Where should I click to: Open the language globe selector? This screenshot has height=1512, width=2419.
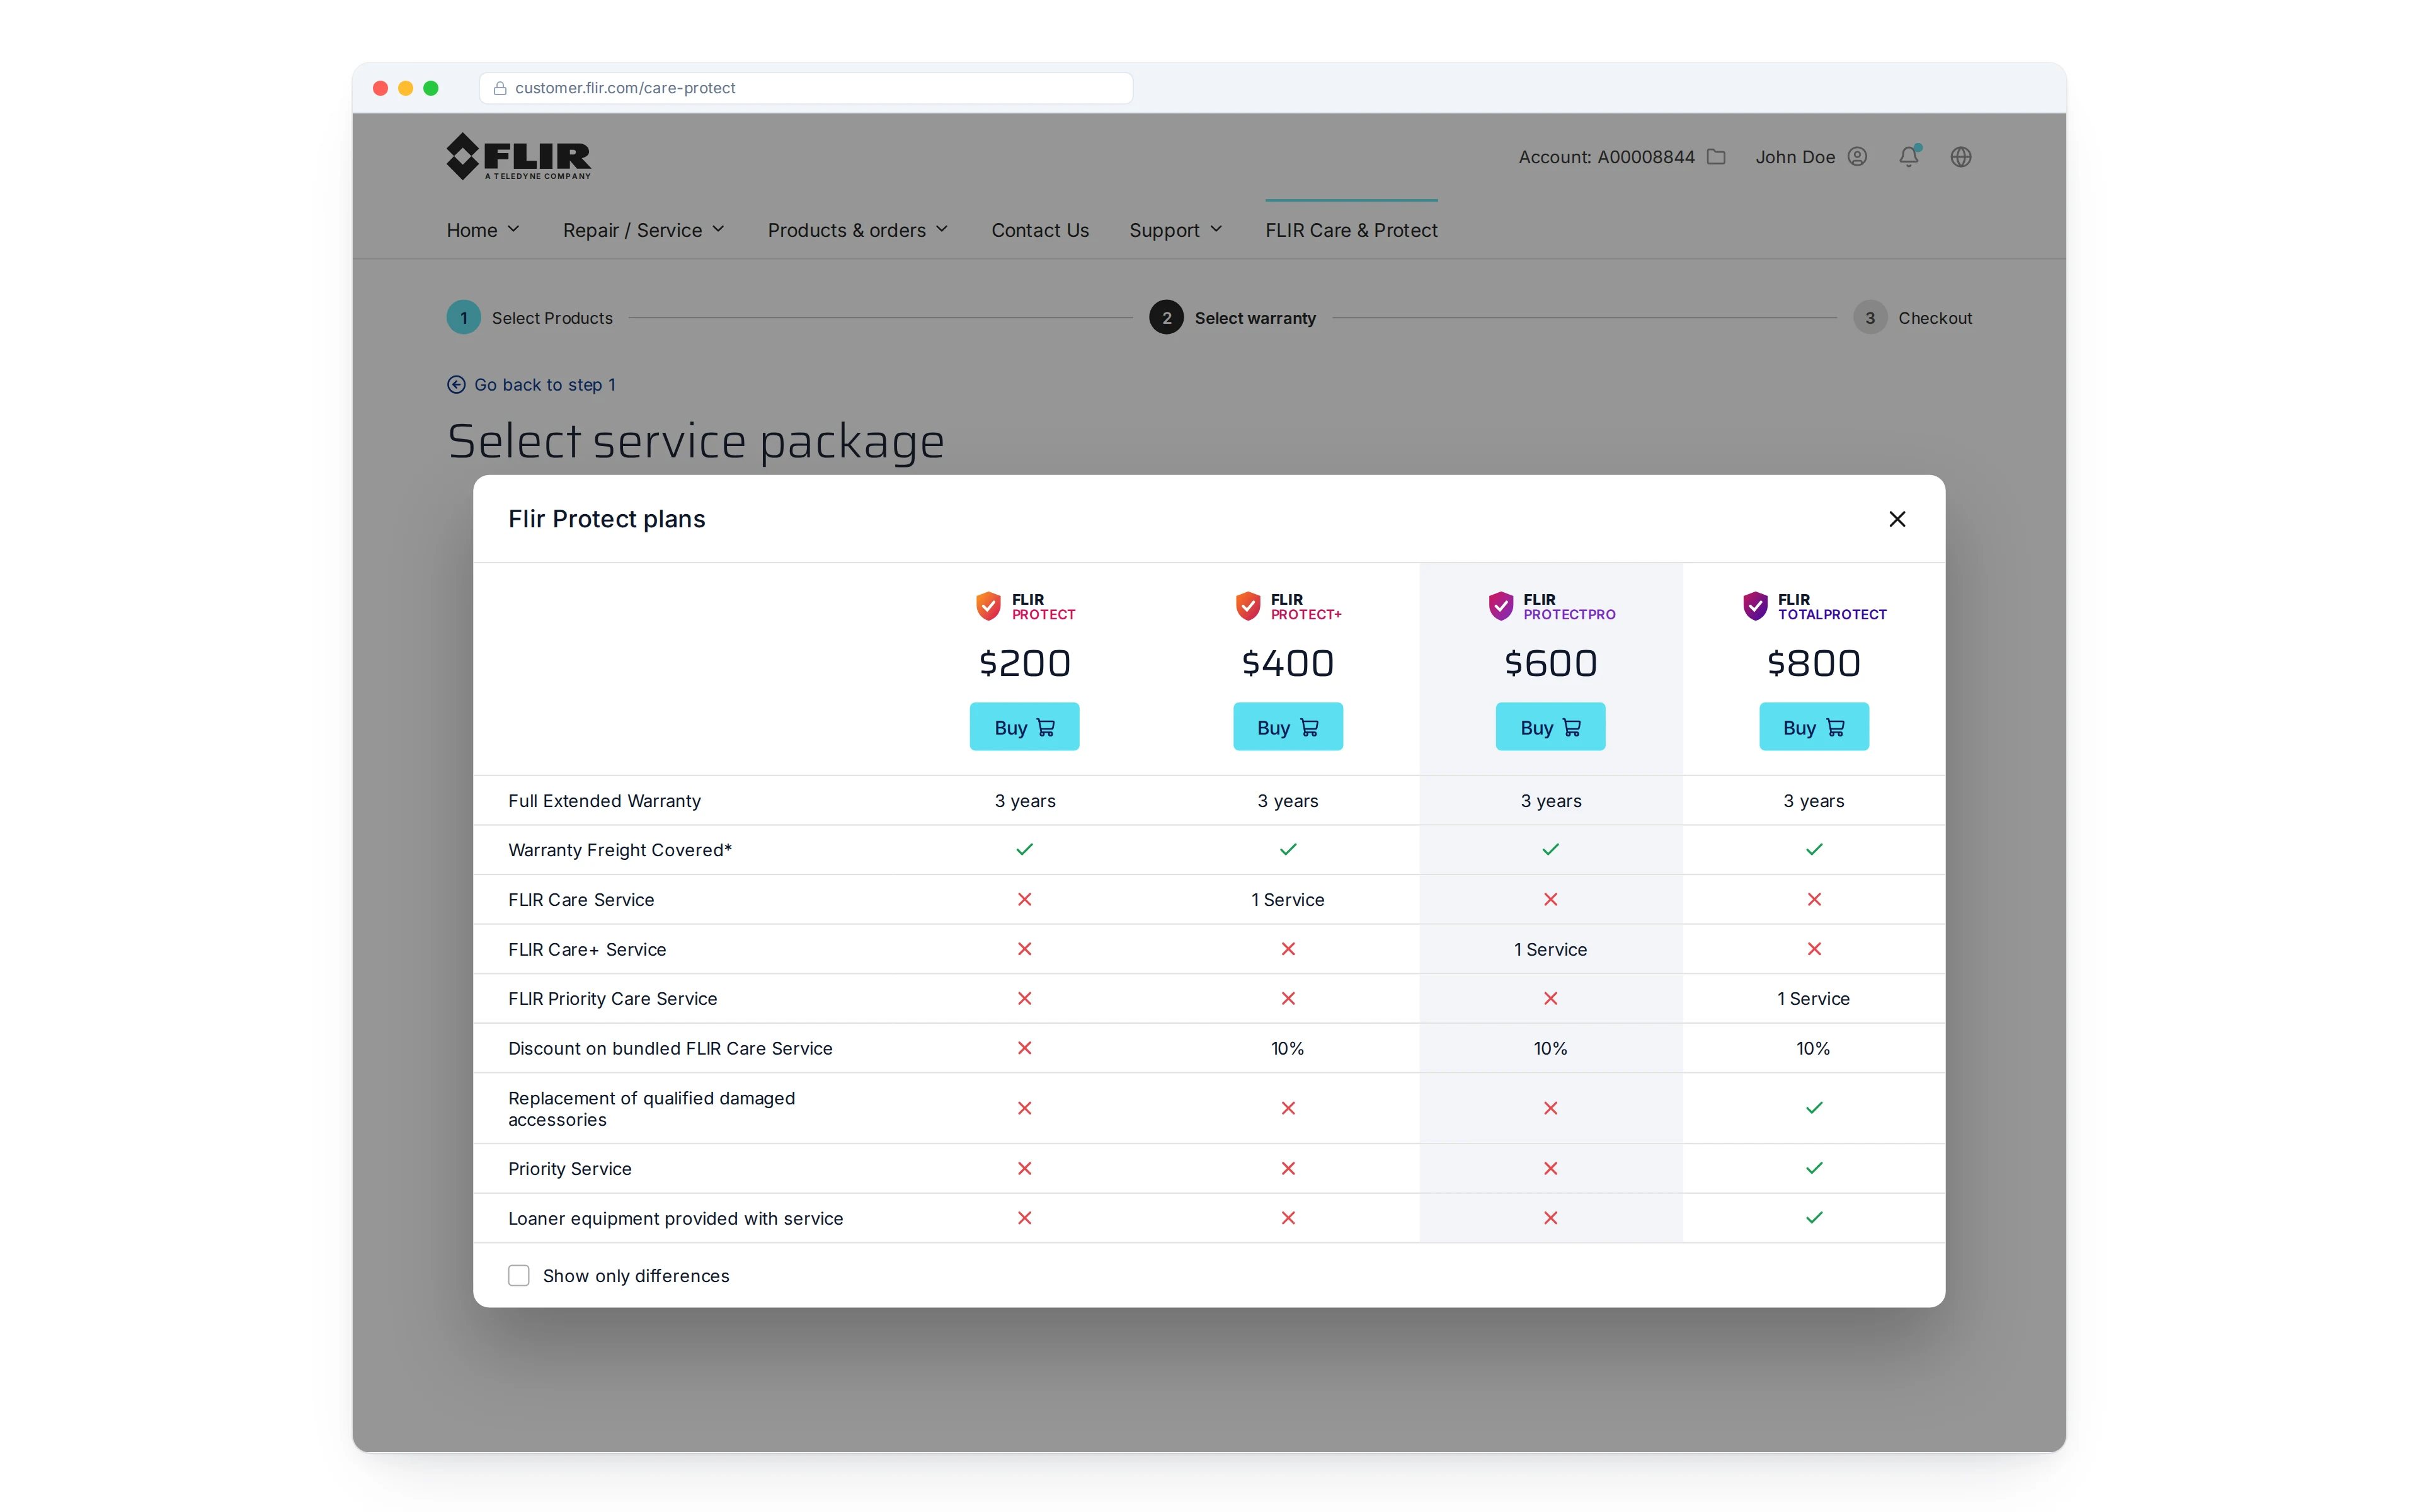point(1961,157)
